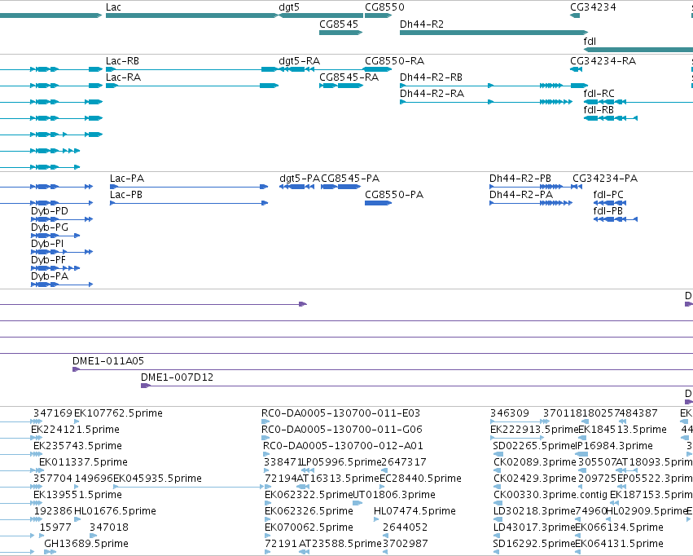Viewport: 693px width, 556px height.
Task: Click the Lac-PA protein feature
Action: point(189,187)
